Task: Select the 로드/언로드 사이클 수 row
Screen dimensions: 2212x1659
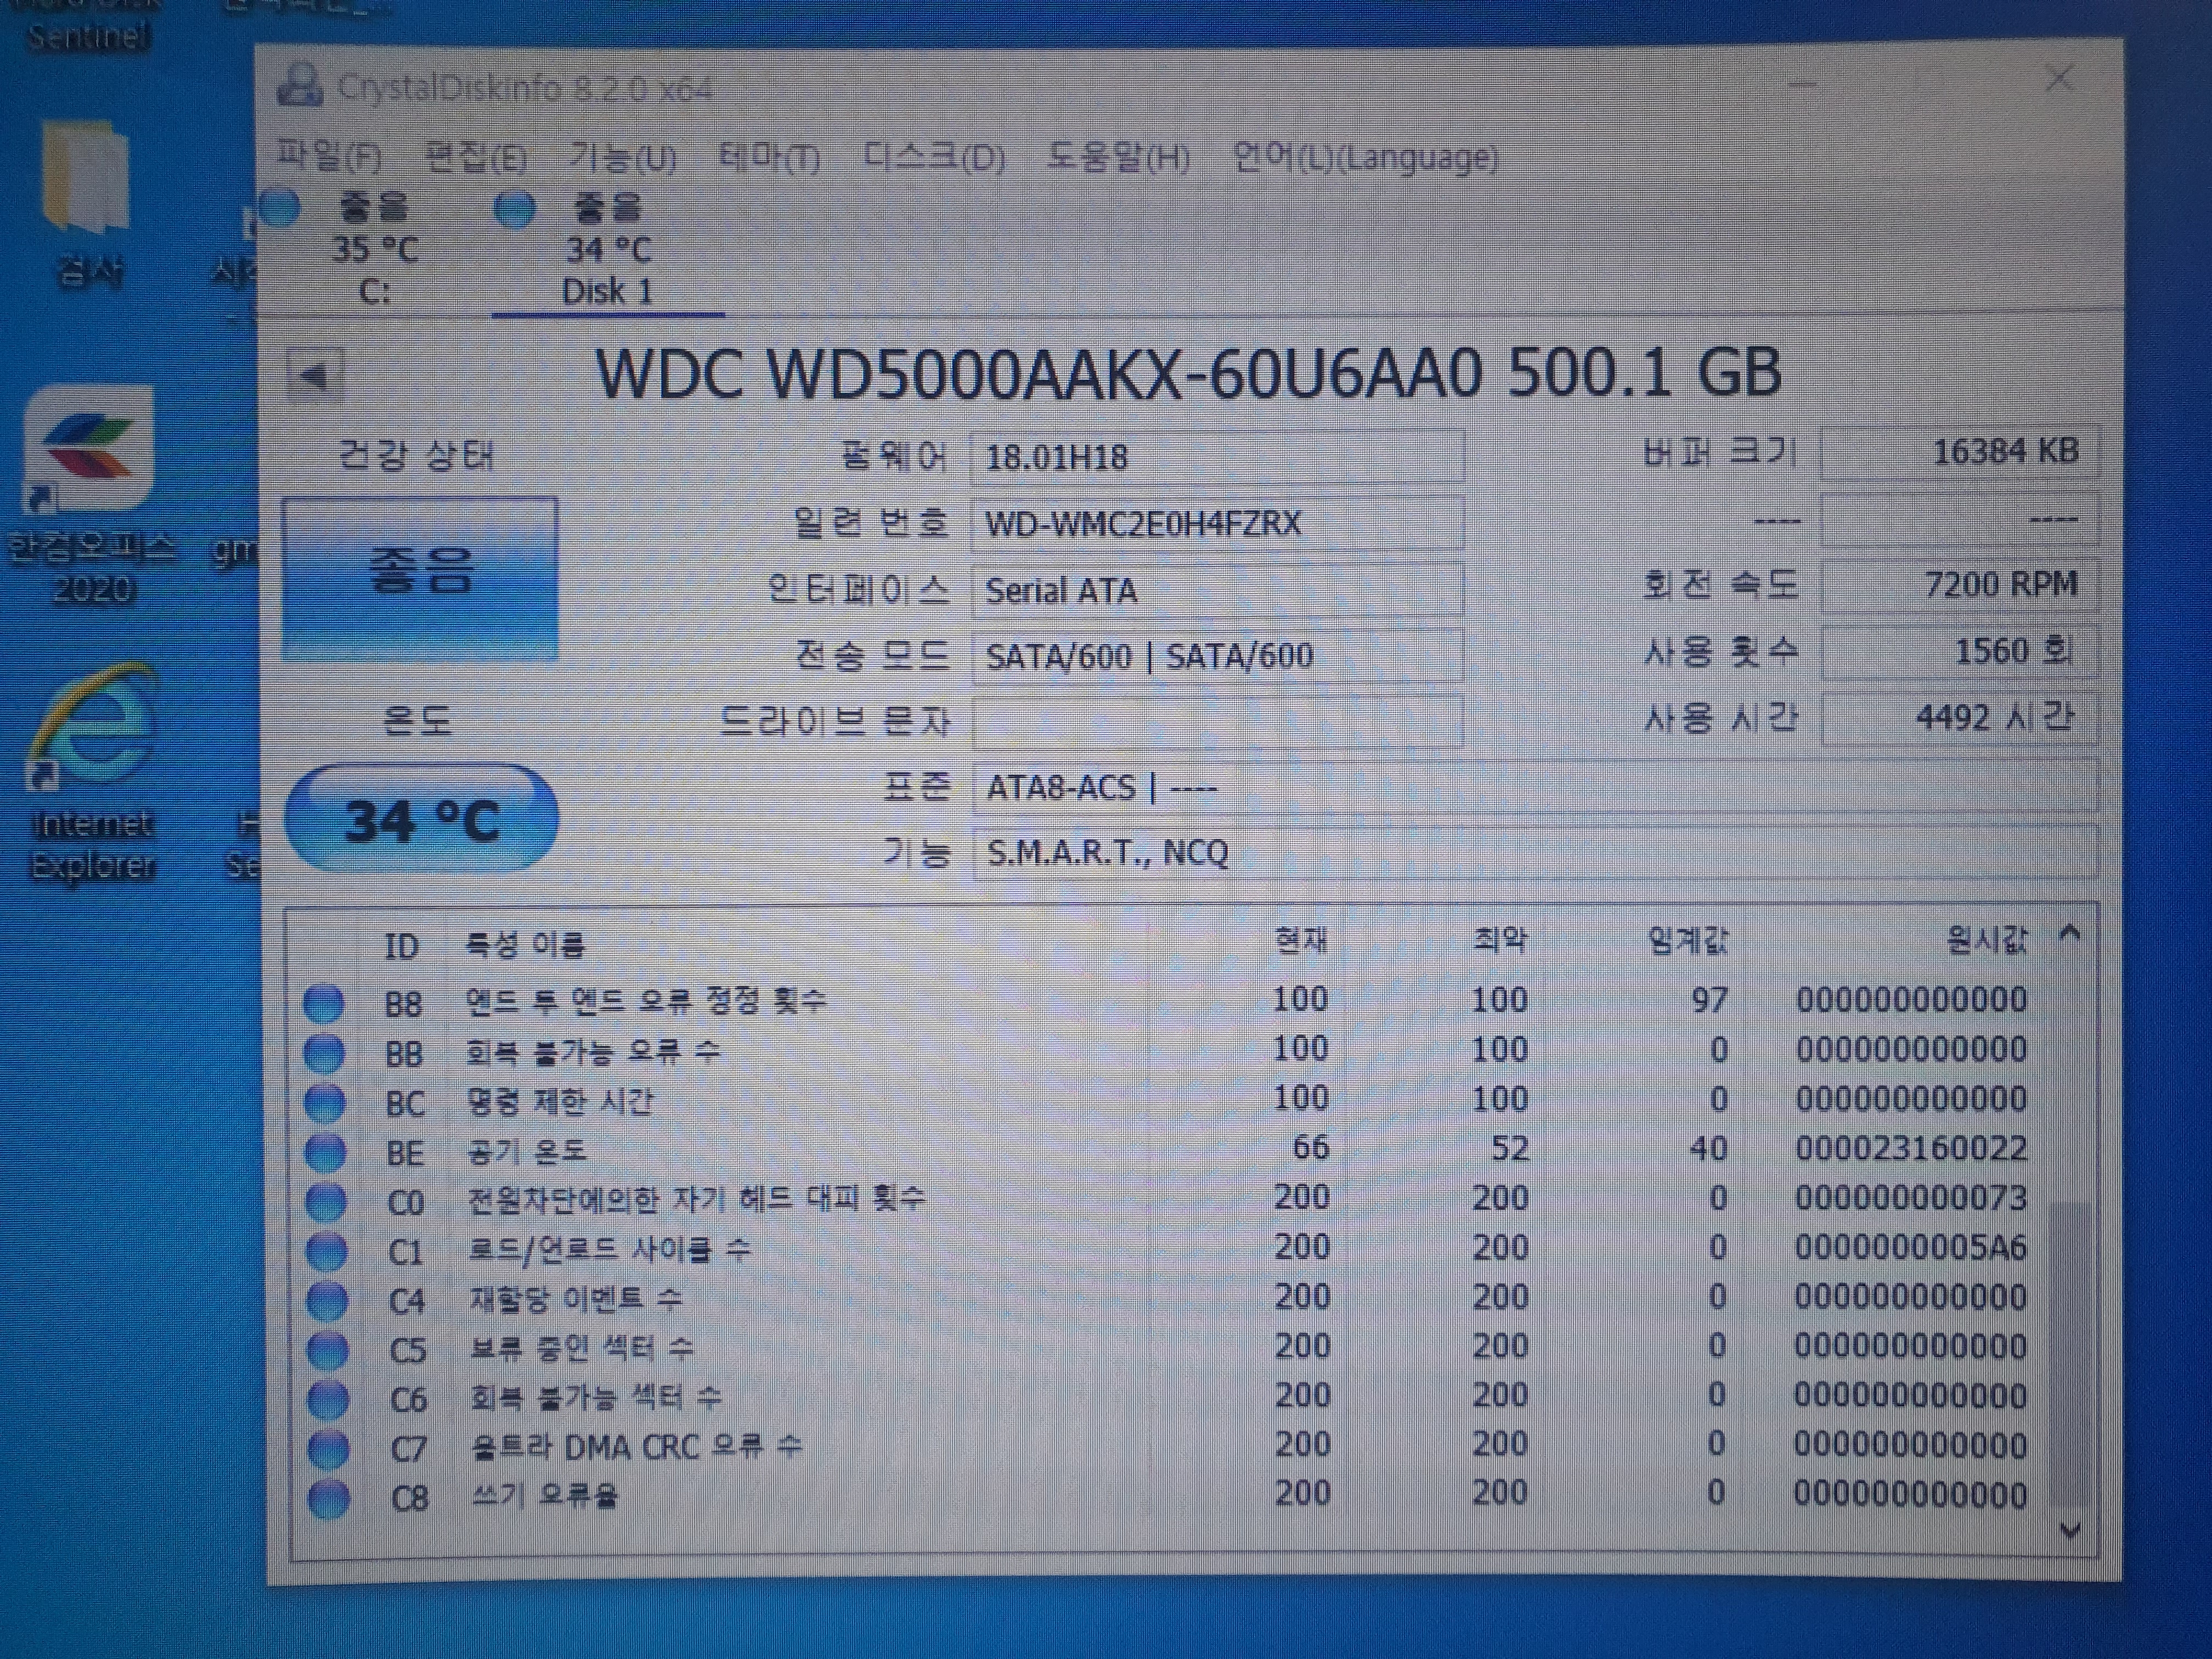Action: 1165,1249
